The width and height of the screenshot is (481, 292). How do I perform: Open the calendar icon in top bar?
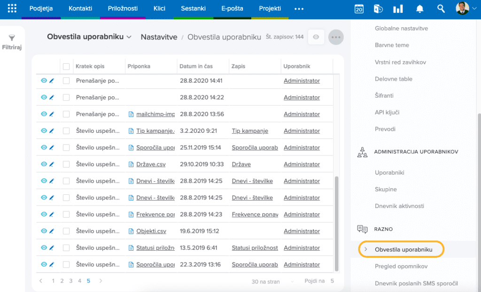[359, 8]
